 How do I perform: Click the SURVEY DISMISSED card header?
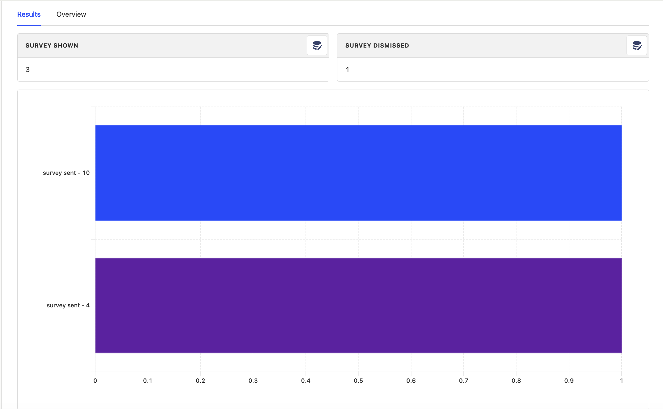pos(377,45)
